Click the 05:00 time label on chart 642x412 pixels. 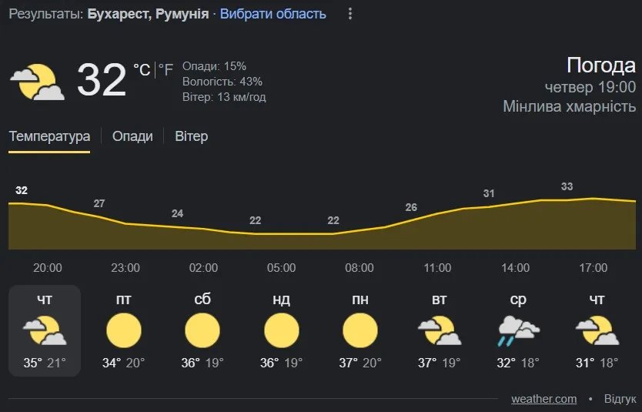point(281,268)
